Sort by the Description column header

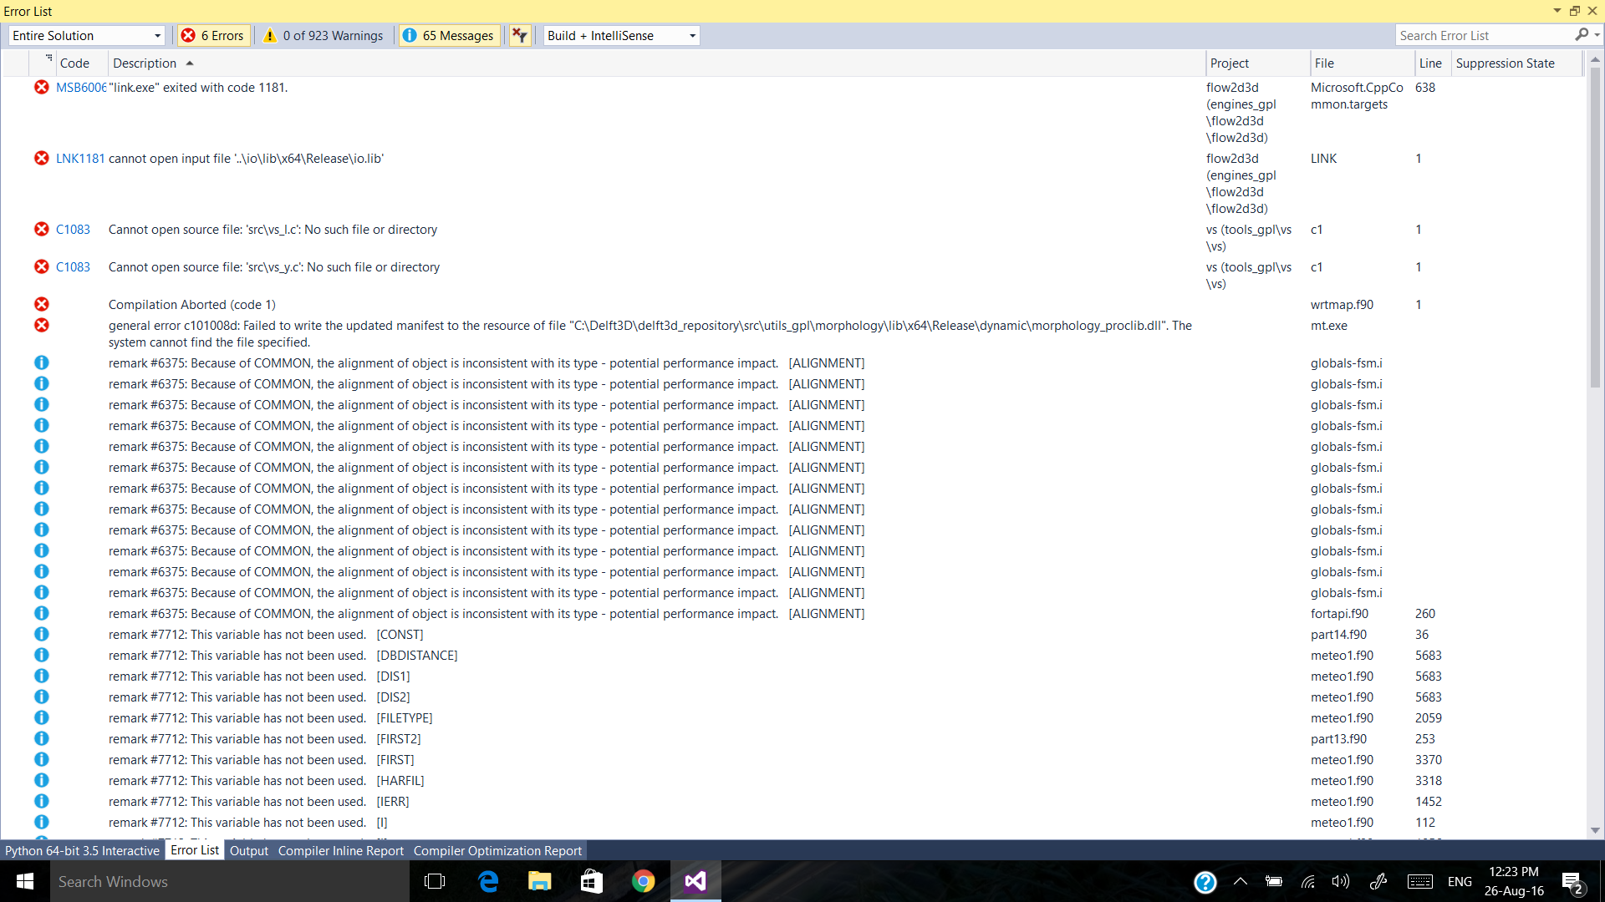145,63
